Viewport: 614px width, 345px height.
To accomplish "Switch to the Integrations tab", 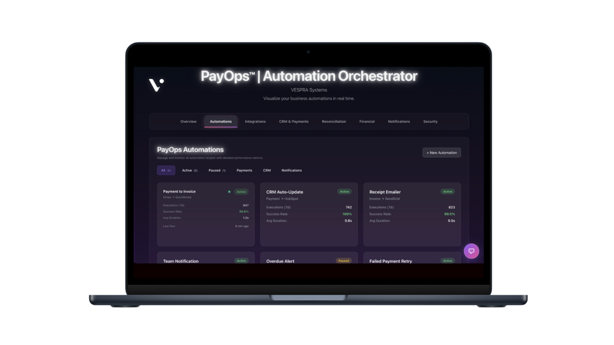I will [255, 121].
